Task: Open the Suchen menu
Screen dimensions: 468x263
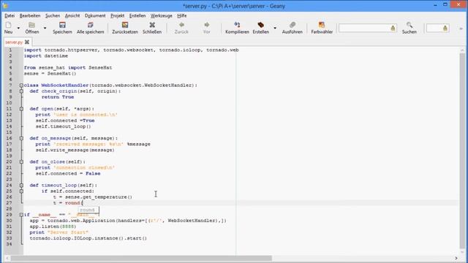Action: pyautogui.click(x=53, y=15)
